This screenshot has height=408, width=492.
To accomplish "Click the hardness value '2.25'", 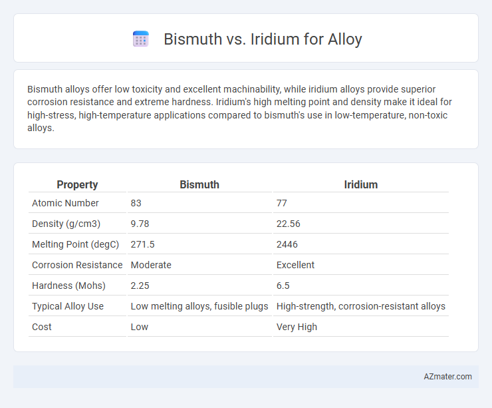I will pos(140,286).
